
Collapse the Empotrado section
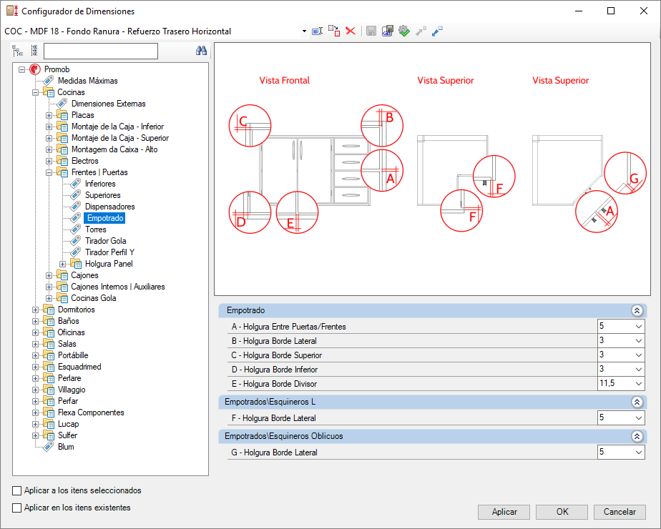pyautogui.click(x=637, y=310)
